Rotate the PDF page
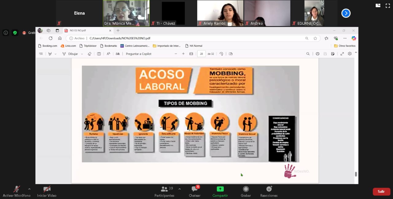The image size is (393, 199). coord(221,54)
